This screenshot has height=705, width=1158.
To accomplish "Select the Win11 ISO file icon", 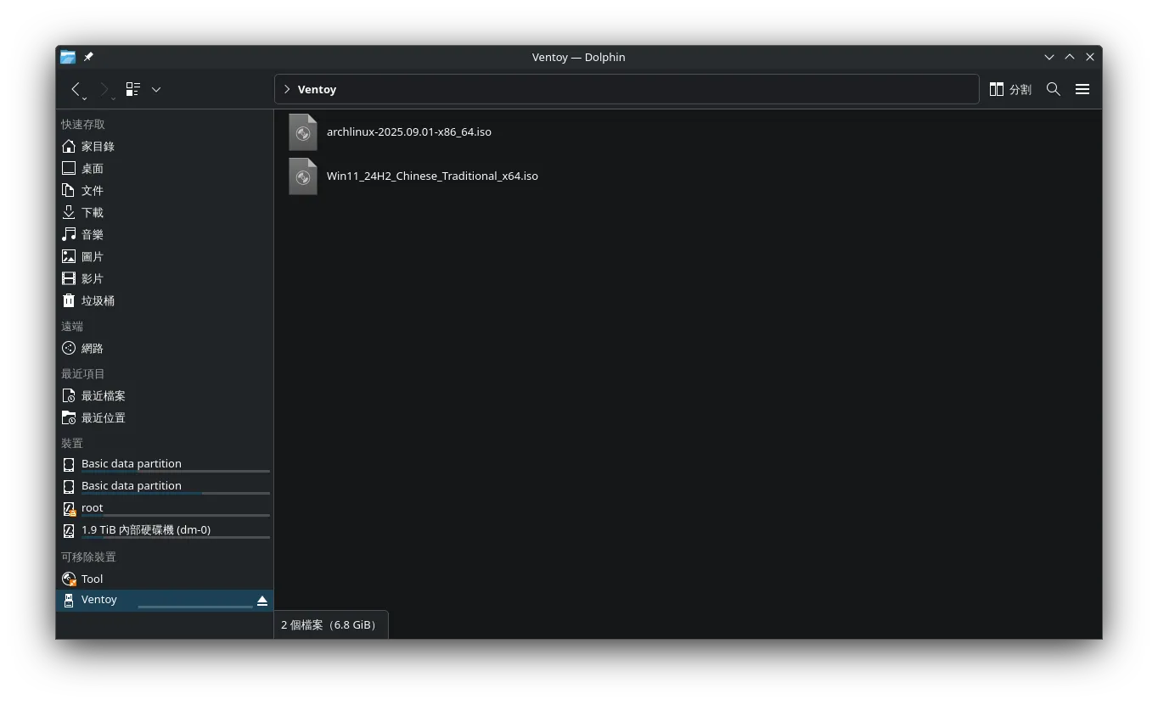I will [302, 176].
